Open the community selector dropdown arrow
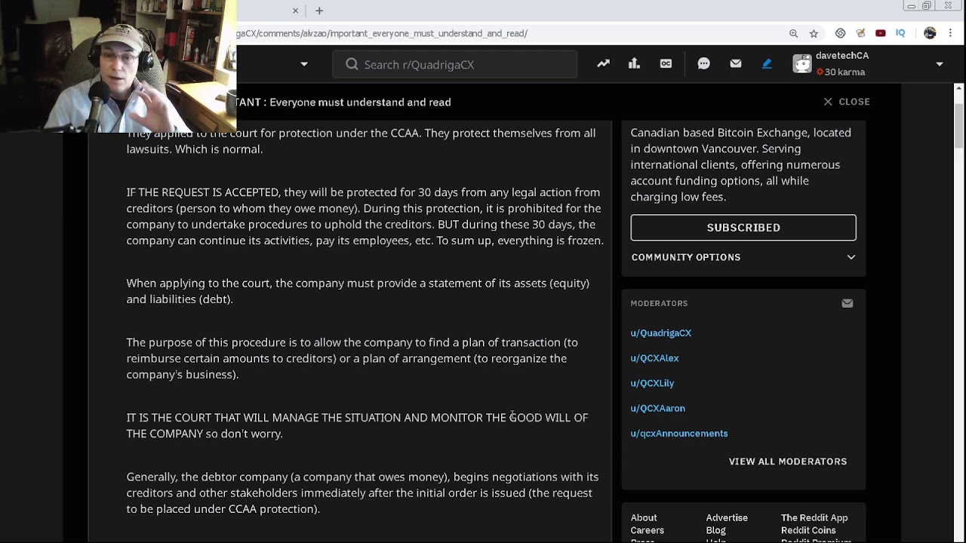The image size is (966, 543). point(304,64)
